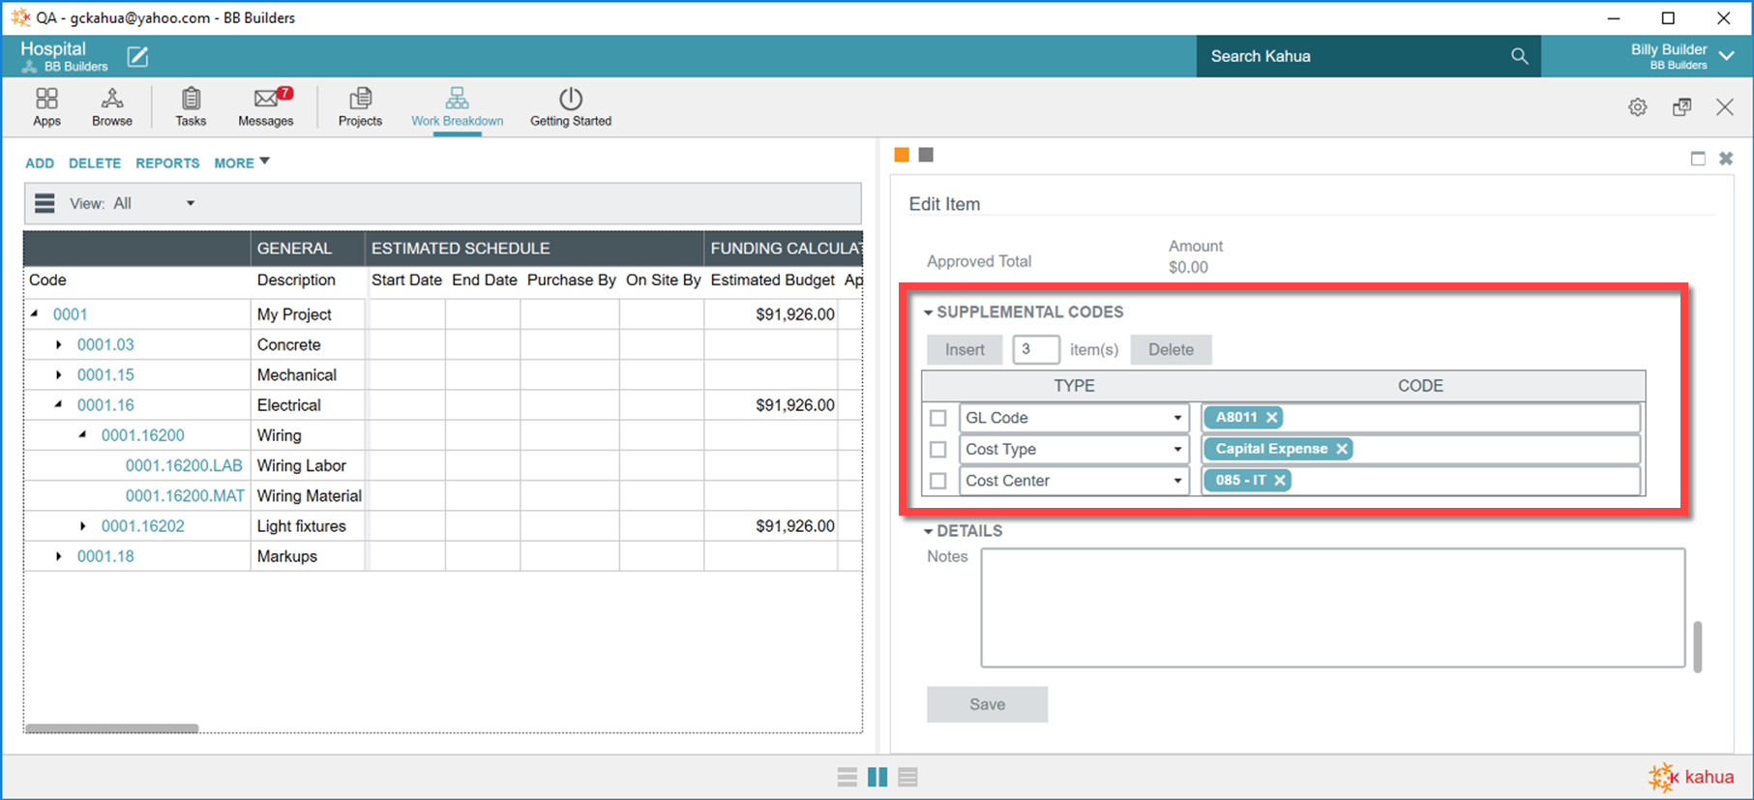Click the Save button
This screenshot has width=1754, height=800.
[987, 704]
